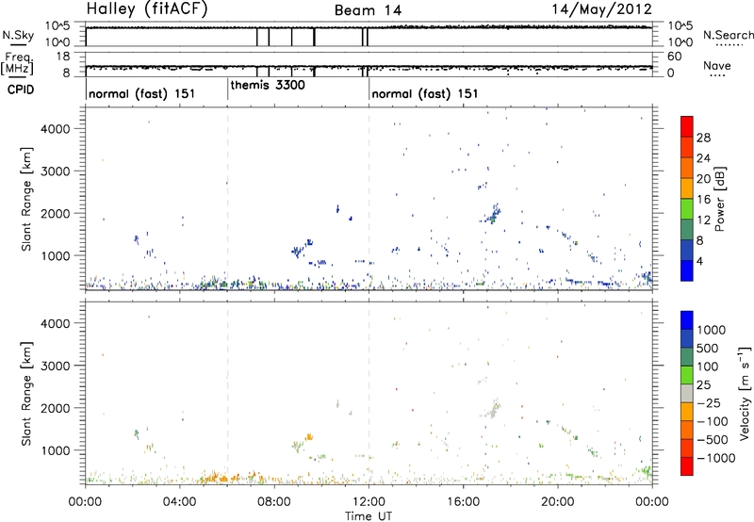Select the 'N.Sky' legend label
Image resolution: width=754 pixels, height=522 pixels.
(18, 35)
